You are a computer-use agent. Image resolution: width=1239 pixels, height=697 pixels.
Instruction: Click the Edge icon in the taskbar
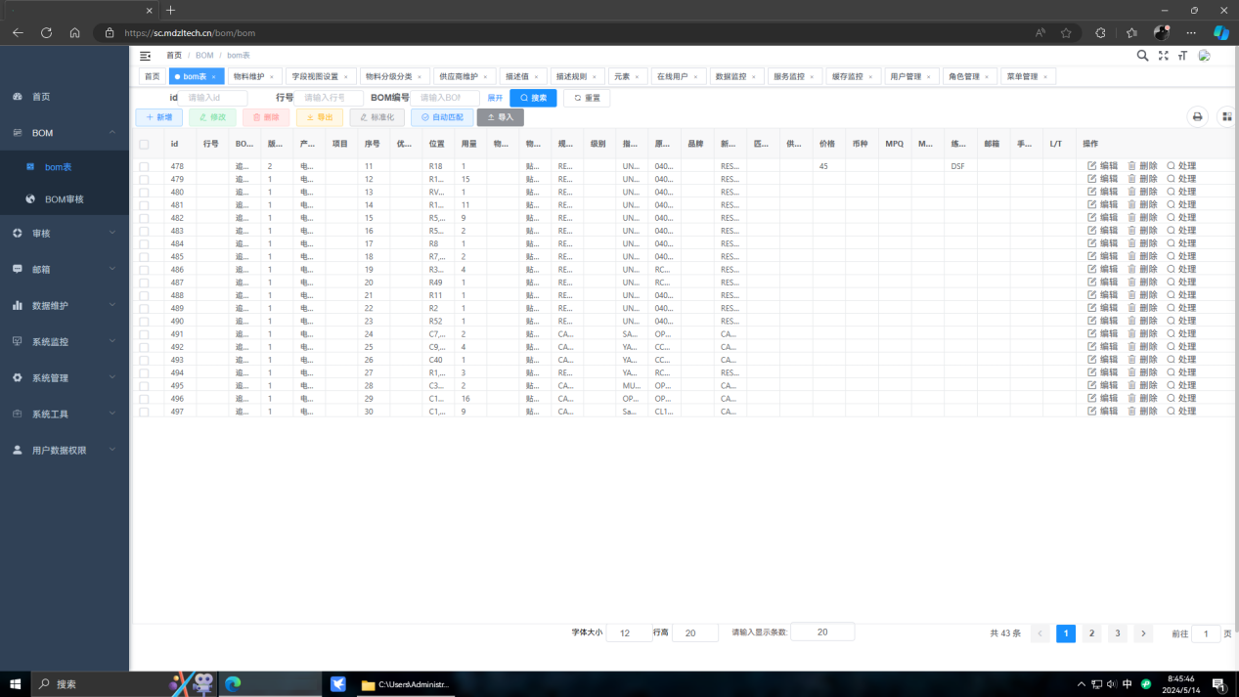pos(233,684)
